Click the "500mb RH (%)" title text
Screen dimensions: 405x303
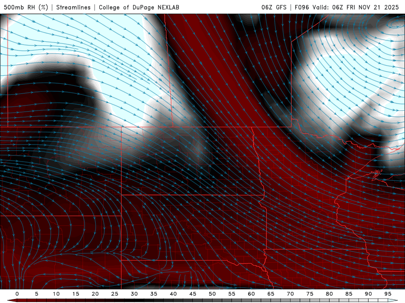[26, 7]
